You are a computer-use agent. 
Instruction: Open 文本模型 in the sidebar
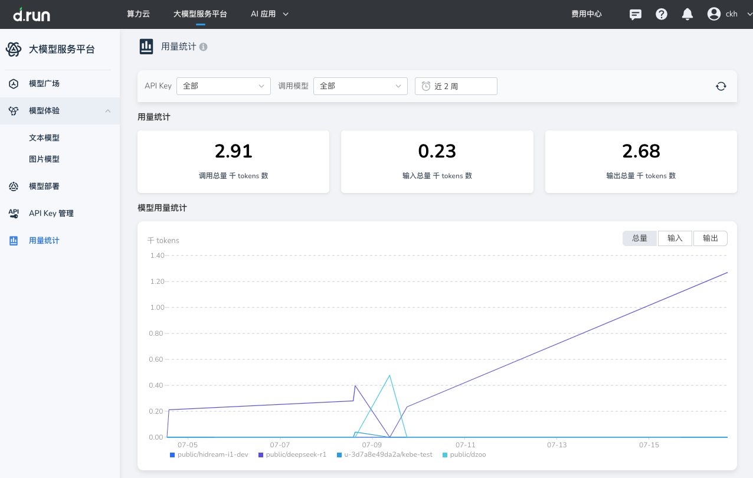point(44,138)
